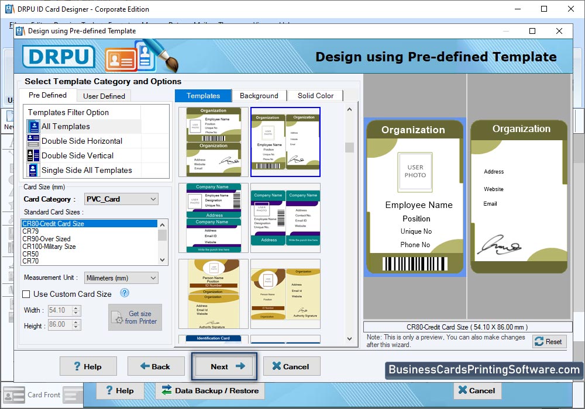
Task: Increase Height with stepper up arrow
Action: click(x=76, y=322)
